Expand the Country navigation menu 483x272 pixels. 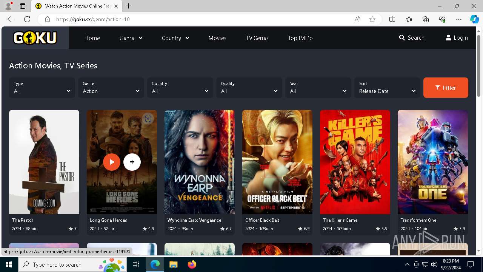point(175,38)
